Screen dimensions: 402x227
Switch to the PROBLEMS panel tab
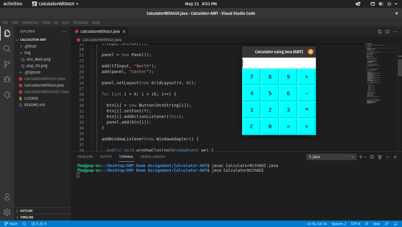click(x=85, y=157)
